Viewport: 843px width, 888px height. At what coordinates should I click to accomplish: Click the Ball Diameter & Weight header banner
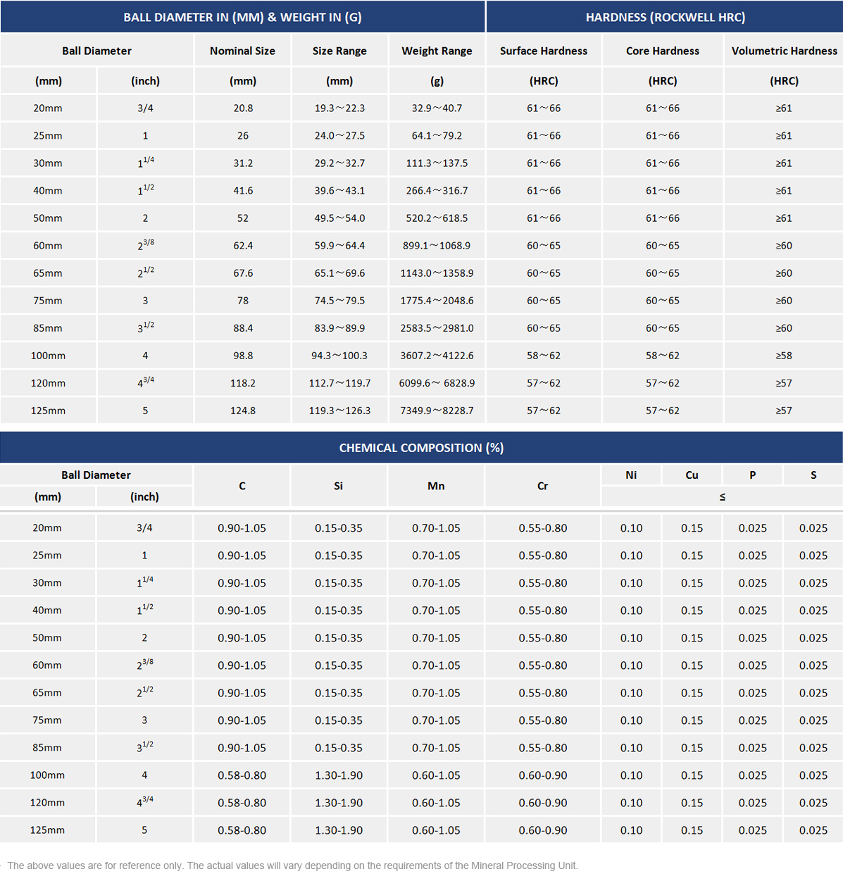tap(242, 17)
